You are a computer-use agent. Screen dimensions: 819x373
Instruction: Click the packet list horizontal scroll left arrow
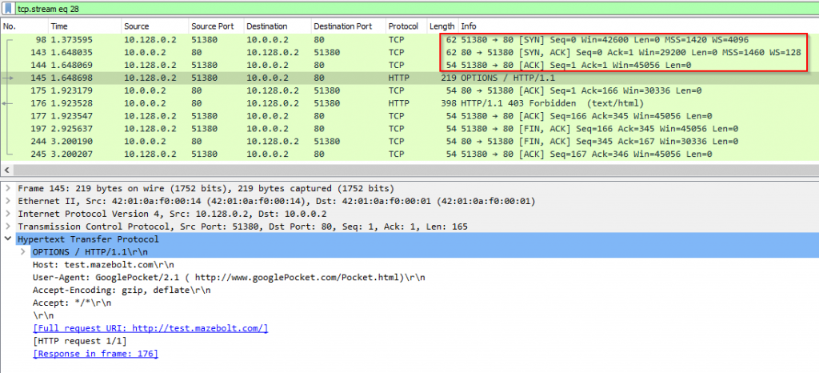click(x=6, y=170)
